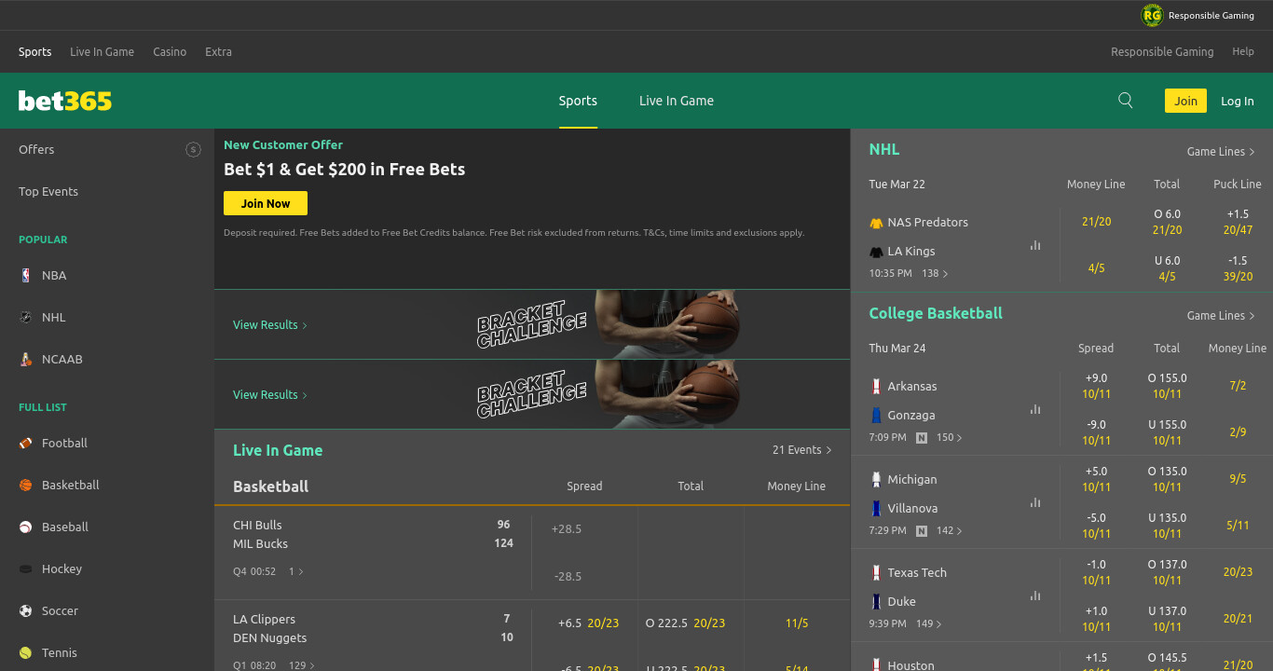Open 129 more markets for Clippers vs Nuggets

(x=302, y=665)
